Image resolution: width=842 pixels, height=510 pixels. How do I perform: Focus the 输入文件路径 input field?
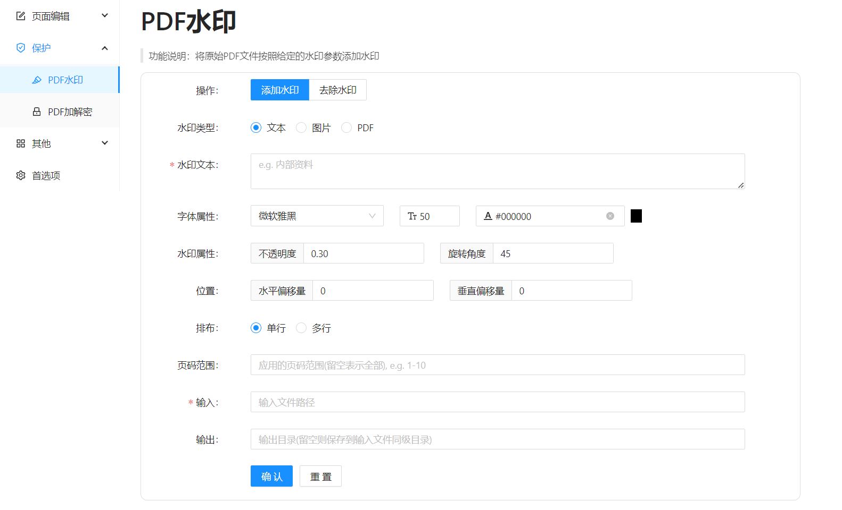tap(498, 402)
